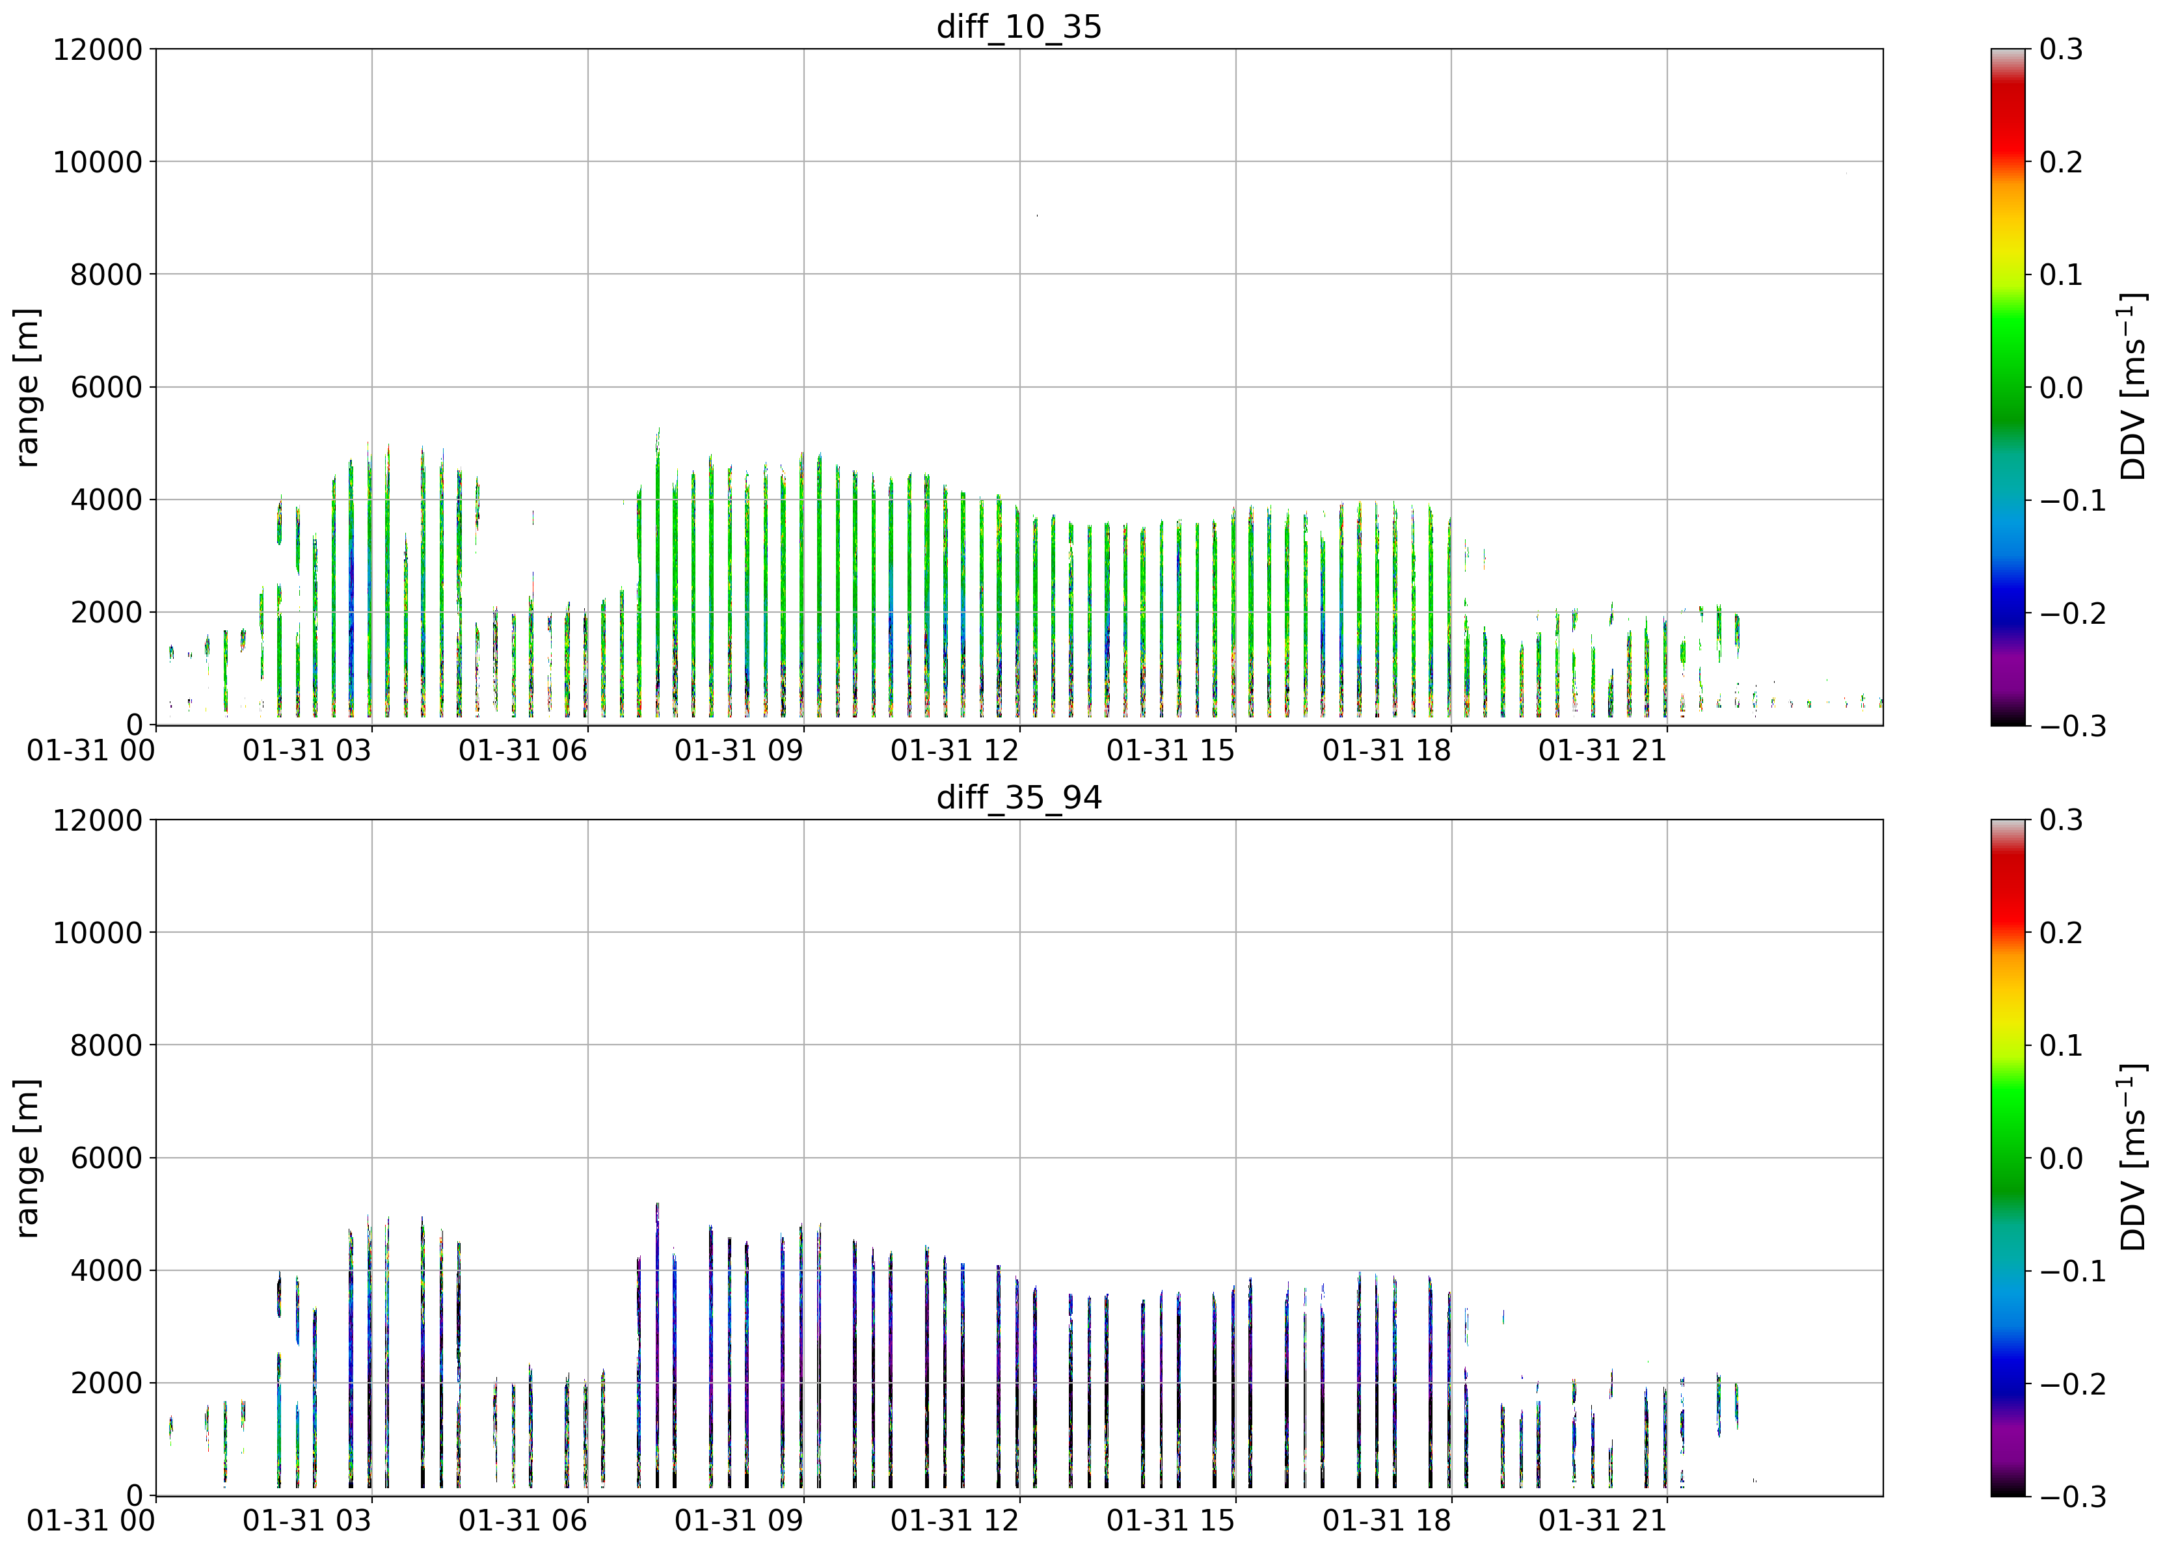Click the −0.2 tick on diff_10_35 colorbar
Screen dimensions: 2165x1550
[2073, 614]
